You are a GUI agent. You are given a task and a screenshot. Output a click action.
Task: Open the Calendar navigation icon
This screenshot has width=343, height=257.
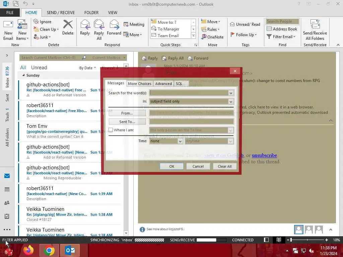pos(7,189)
